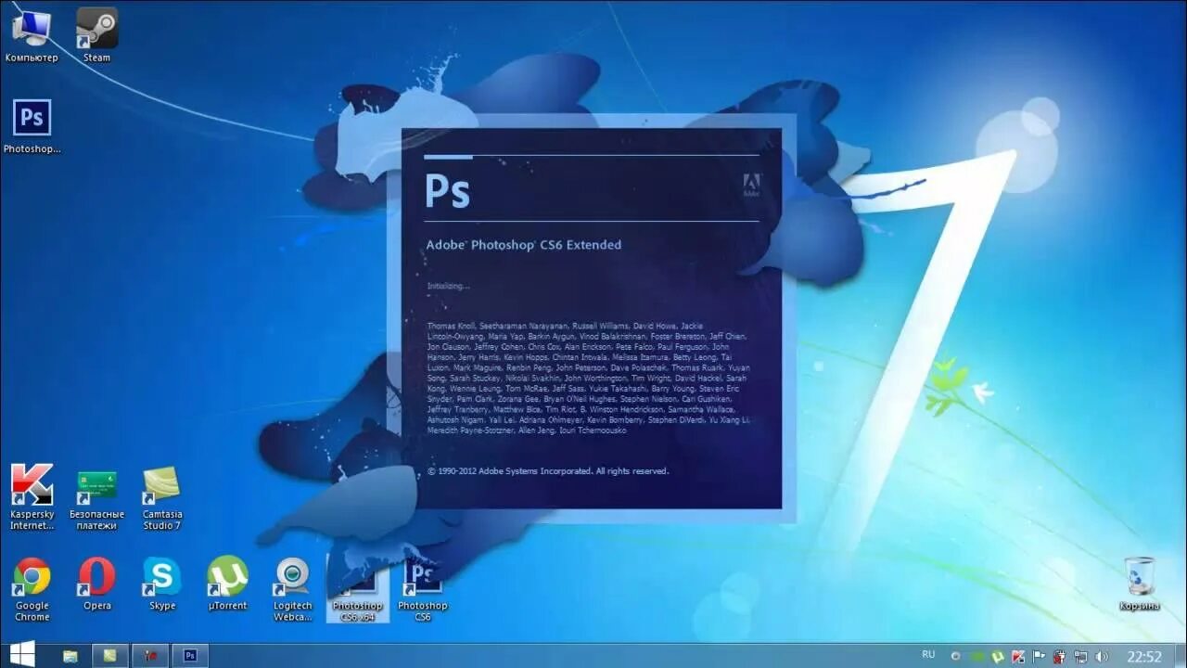Screen dimensions: 1187x668
Task: Switch to Photoshop taskbar button
Action: (190, 656)
